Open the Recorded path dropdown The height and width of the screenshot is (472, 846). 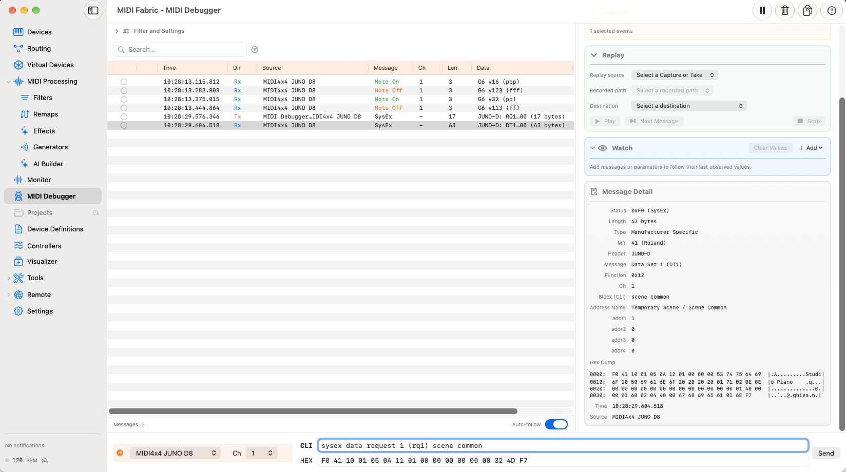[x=672, y=90]
